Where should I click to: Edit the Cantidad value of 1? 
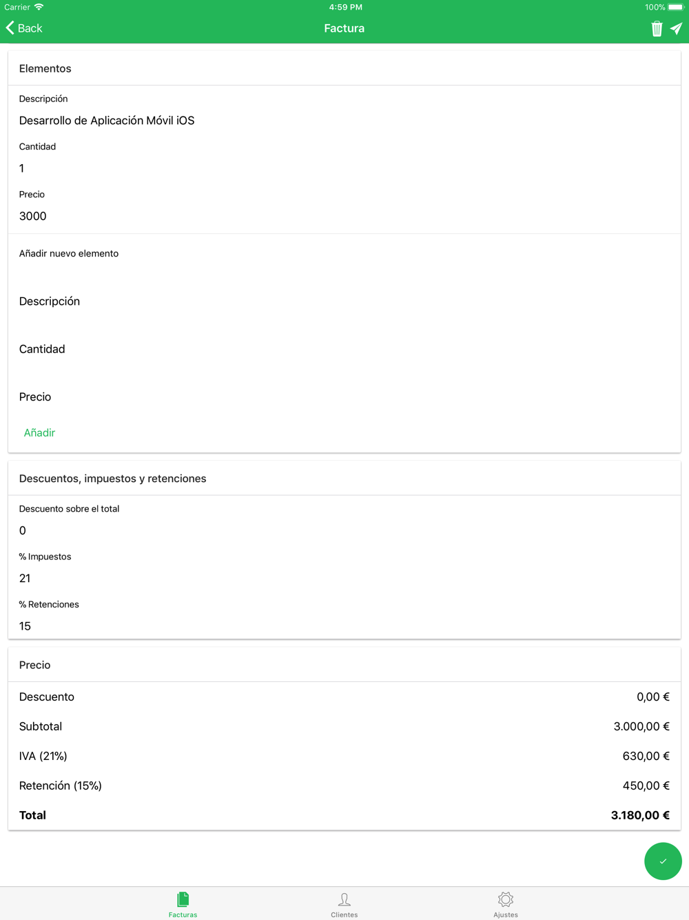[x=344, y=168]
